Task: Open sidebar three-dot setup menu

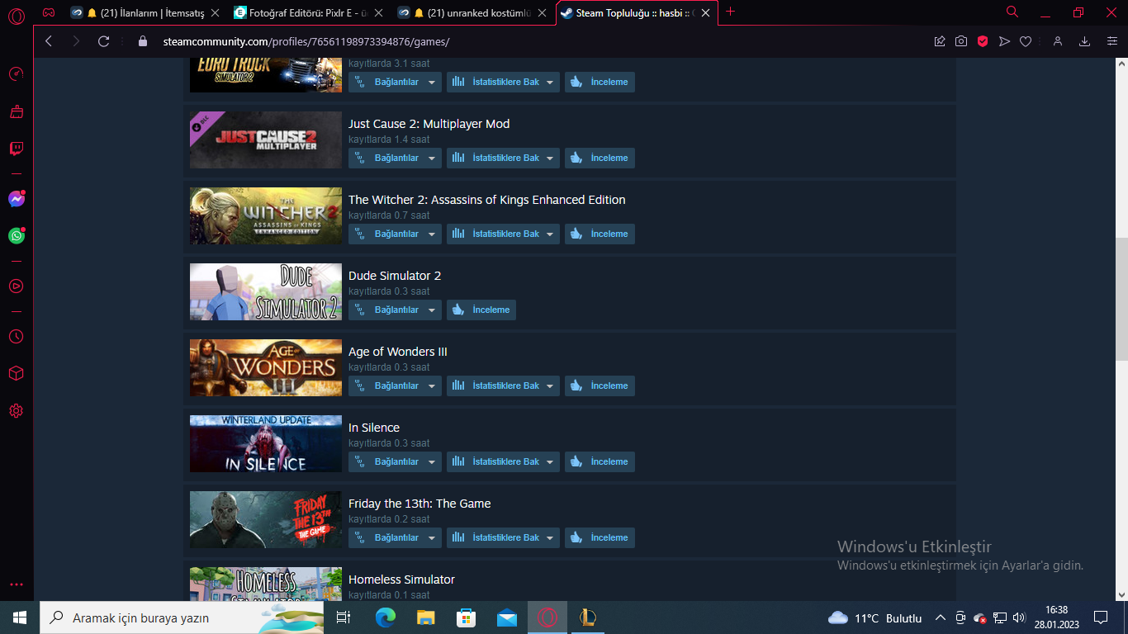Action: pyautogui.click(x=17, y=584)
